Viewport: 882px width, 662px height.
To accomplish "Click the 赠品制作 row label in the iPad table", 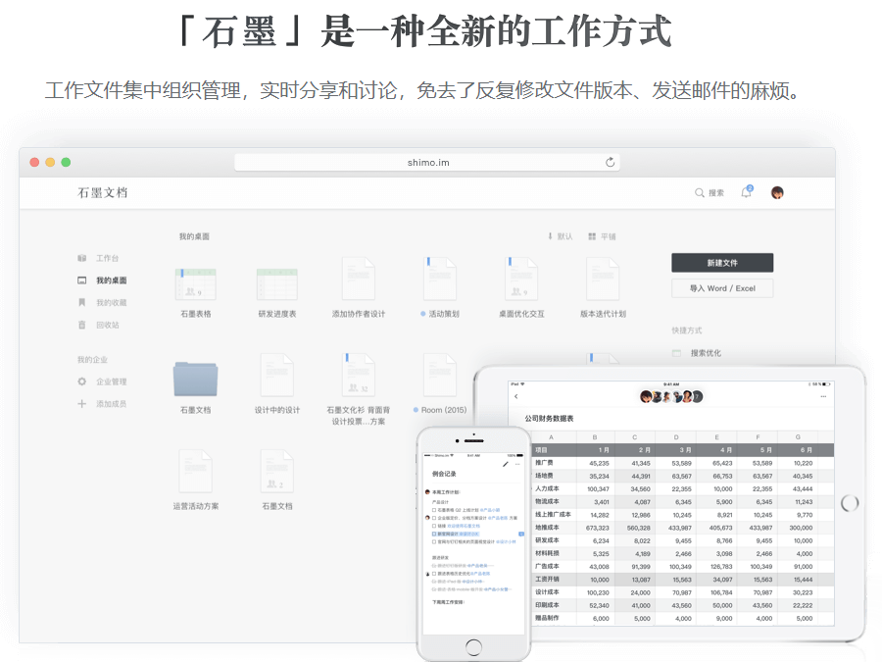I will (547, 618).
